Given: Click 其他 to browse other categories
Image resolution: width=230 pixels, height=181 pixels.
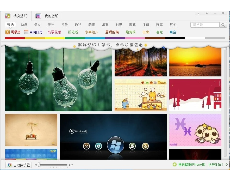Looking at the screenshot, I should tap(173, 25).
